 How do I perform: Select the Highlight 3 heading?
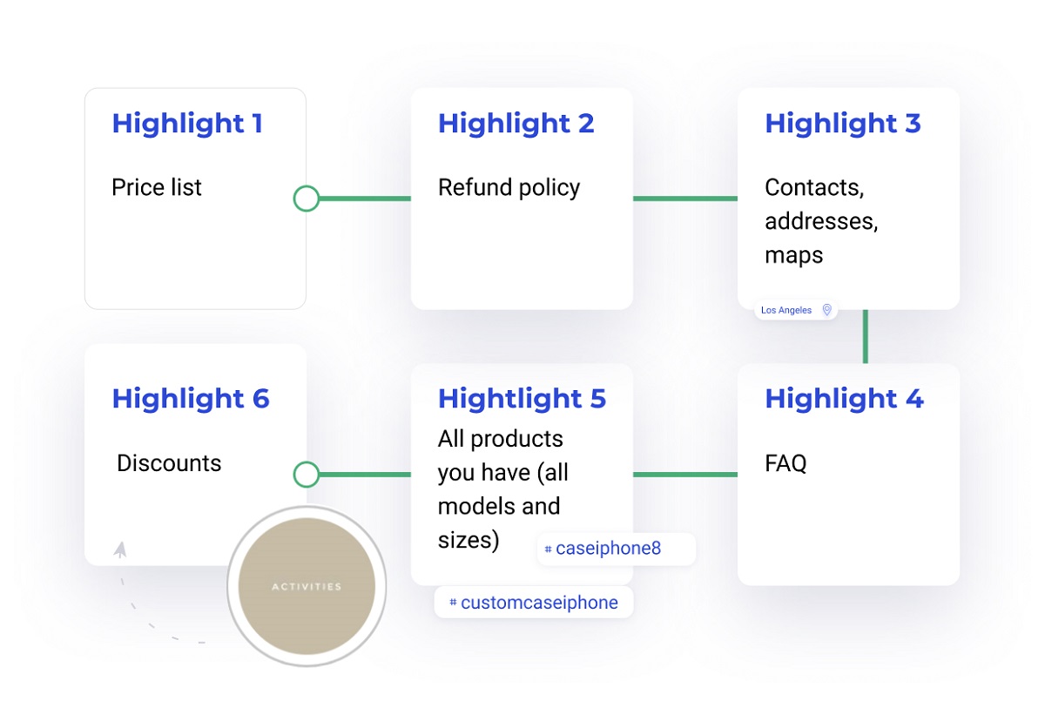[x=843, y=124]
